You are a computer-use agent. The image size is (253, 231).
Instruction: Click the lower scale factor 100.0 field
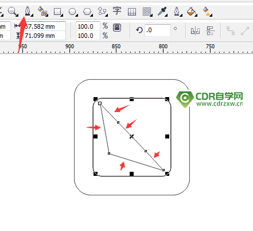[88, 36]
